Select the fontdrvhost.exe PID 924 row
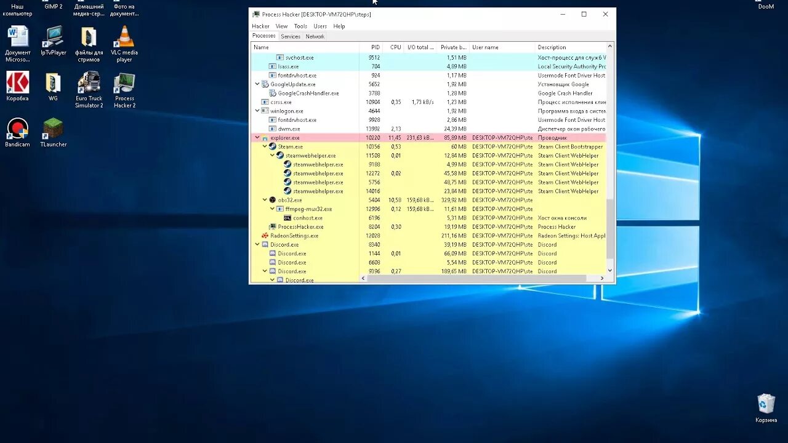 [x=428, y=76]
